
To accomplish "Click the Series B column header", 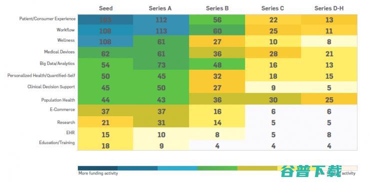I will tap(217, 8).
